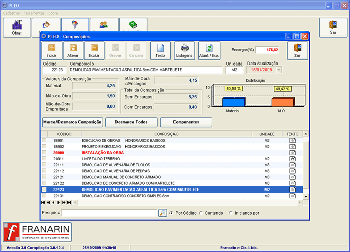Click the UNIDADE column header
The height and width of the screenshot is (252, 350).
click(267, 134)
